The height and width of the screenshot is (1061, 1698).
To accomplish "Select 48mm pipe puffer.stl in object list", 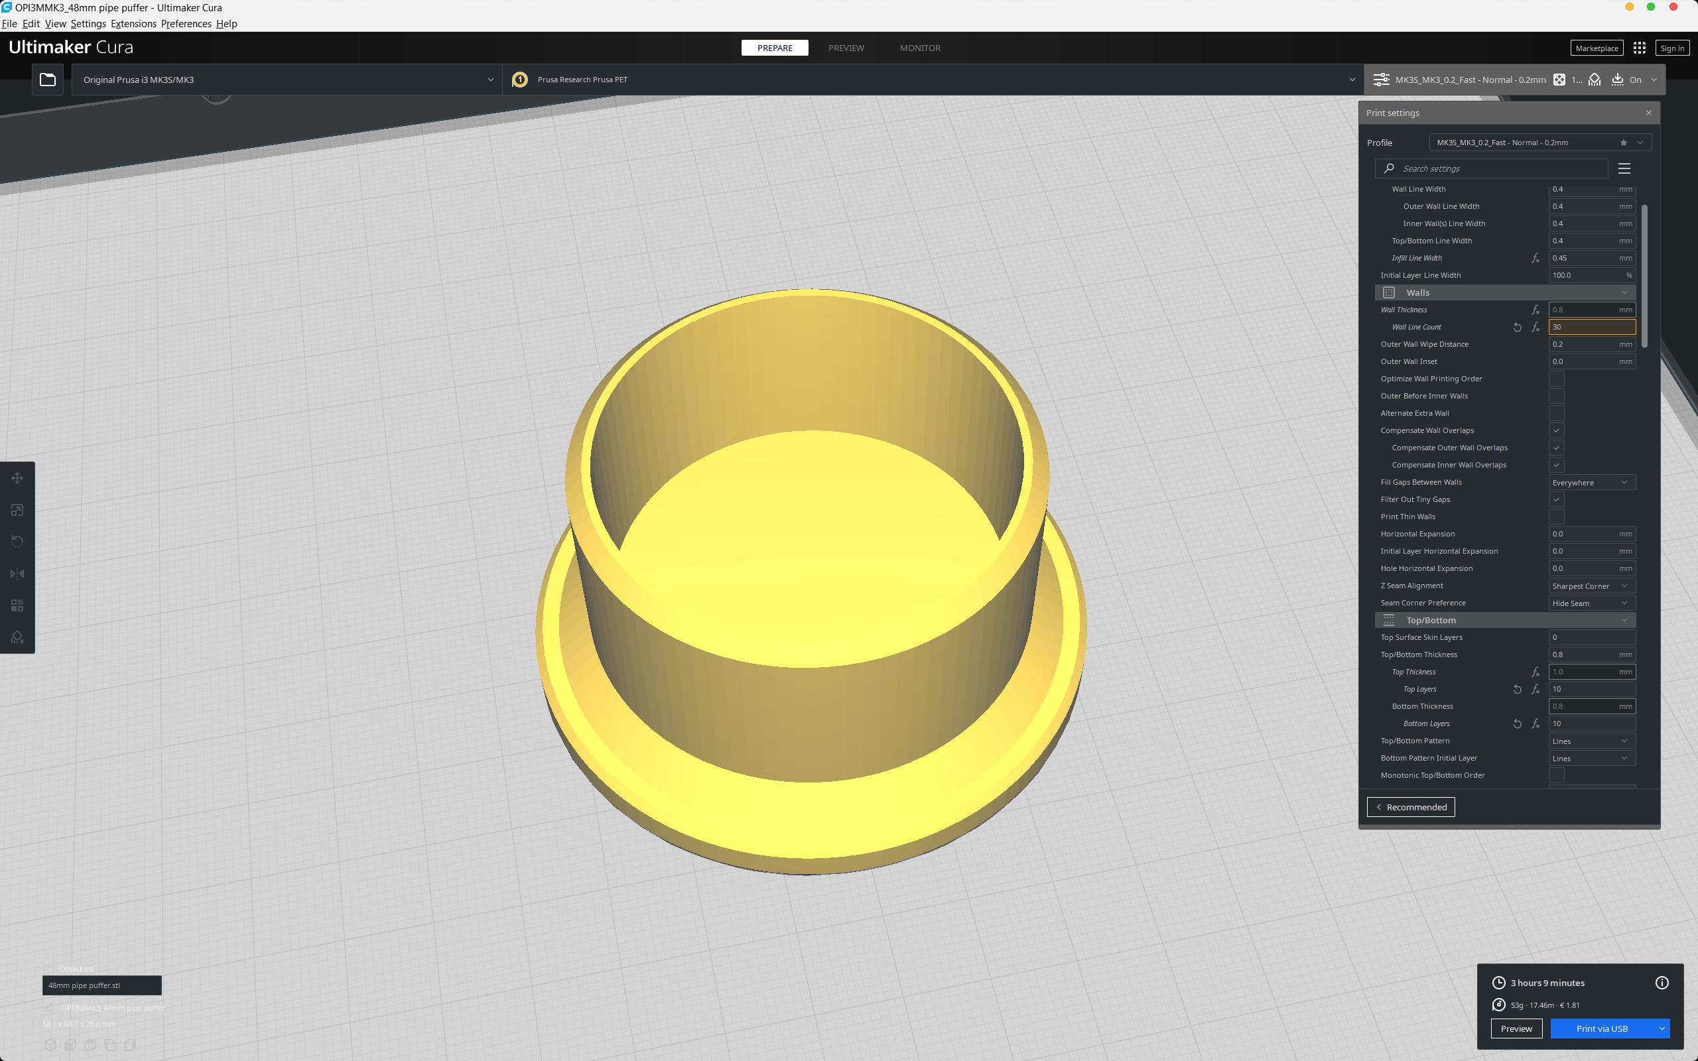I will click(101, 985).
